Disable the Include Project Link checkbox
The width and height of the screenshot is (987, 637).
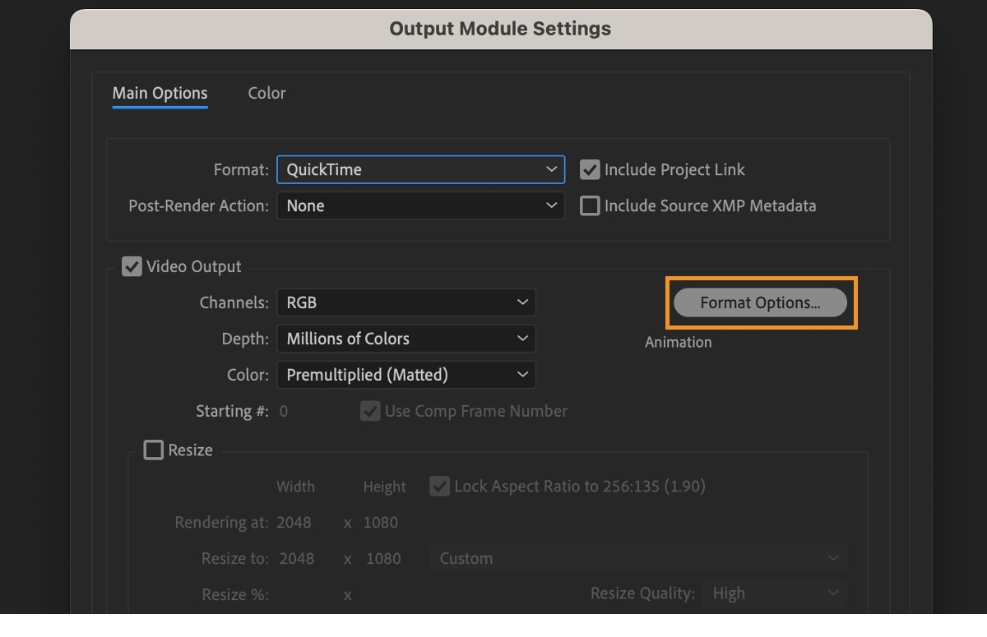pos(589,169)
